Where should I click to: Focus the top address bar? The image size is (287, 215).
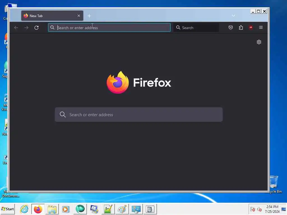coord(109,27)
